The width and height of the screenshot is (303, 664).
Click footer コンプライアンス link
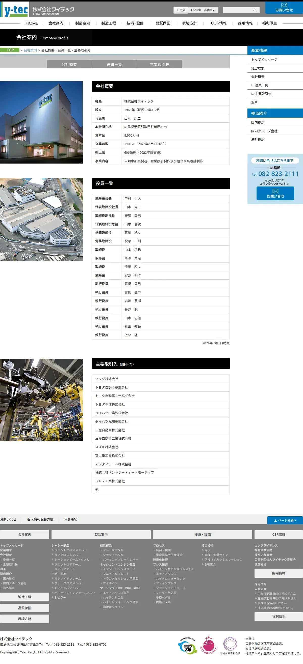266,545
